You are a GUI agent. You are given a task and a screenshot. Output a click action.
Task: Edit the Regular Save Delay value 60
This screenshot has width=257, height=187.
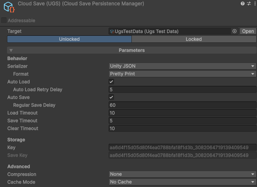(x=182, y=105)
